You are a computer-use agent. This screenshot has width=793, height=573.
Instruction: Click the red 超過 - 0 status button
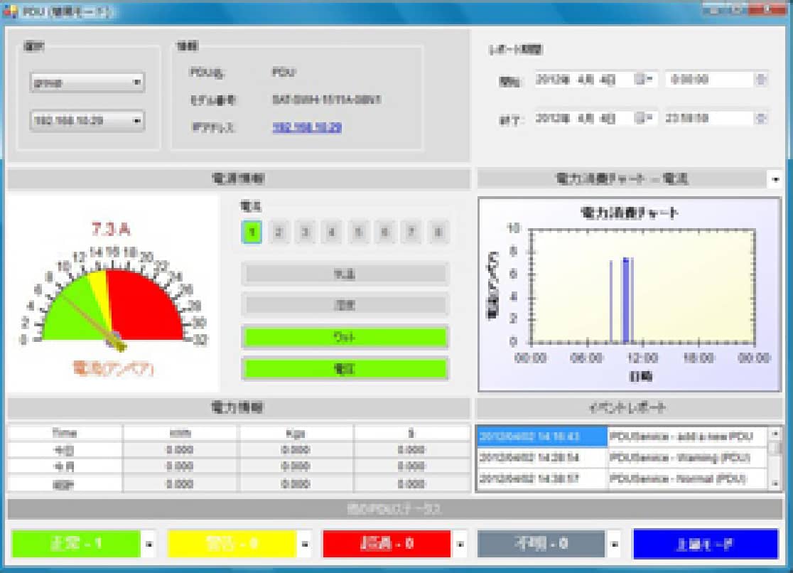click(x=387, y=544)
